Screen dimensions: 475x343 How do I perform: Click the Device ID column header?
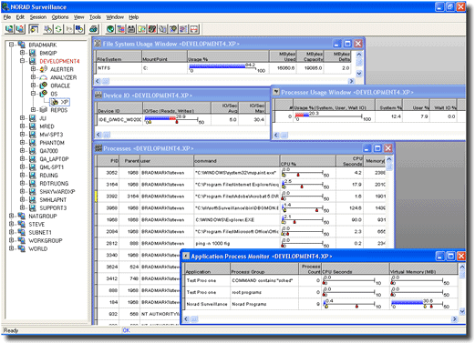pos(119,108)
